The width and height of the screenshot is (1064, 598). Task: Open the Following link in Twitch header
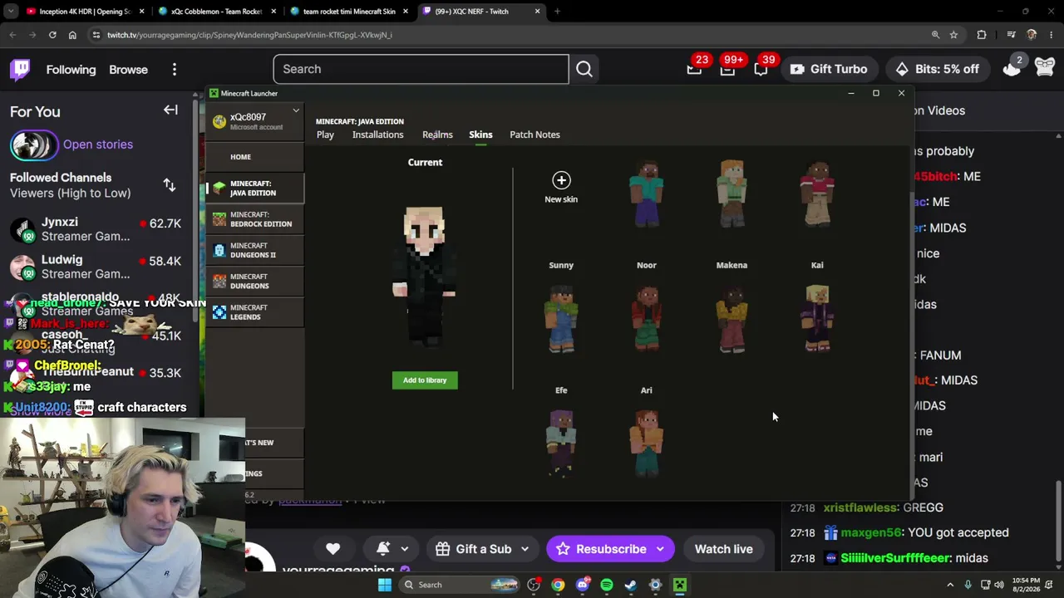point(71,70)
